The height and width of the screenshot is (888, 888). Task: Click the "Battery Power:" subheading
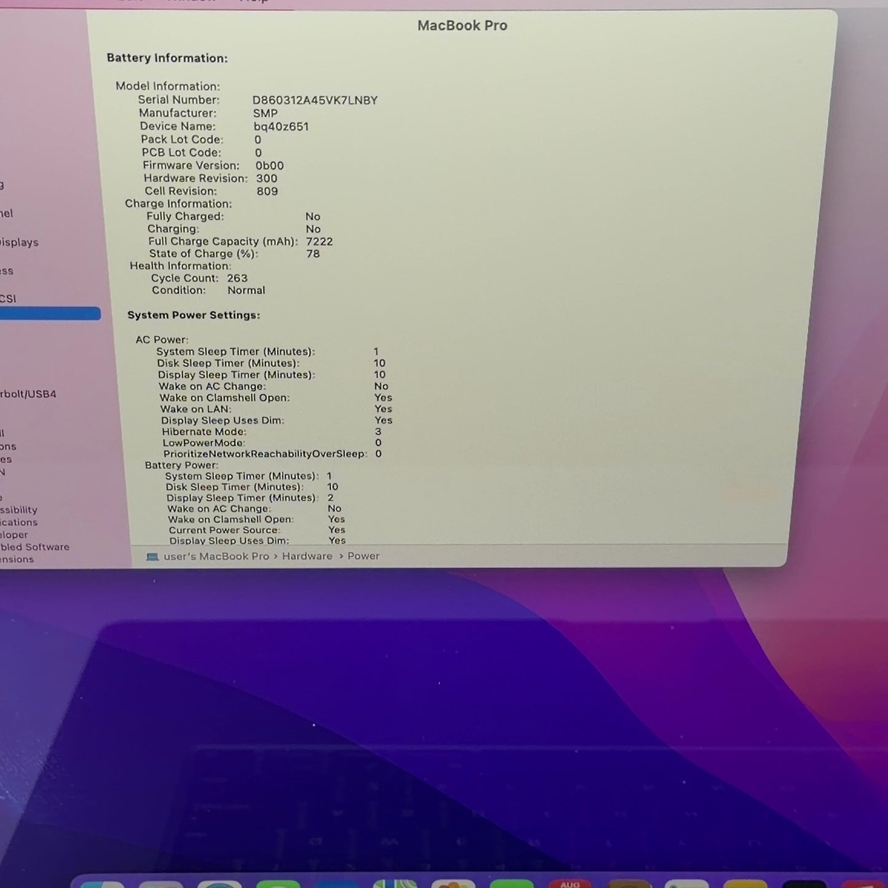pos(181,465)
